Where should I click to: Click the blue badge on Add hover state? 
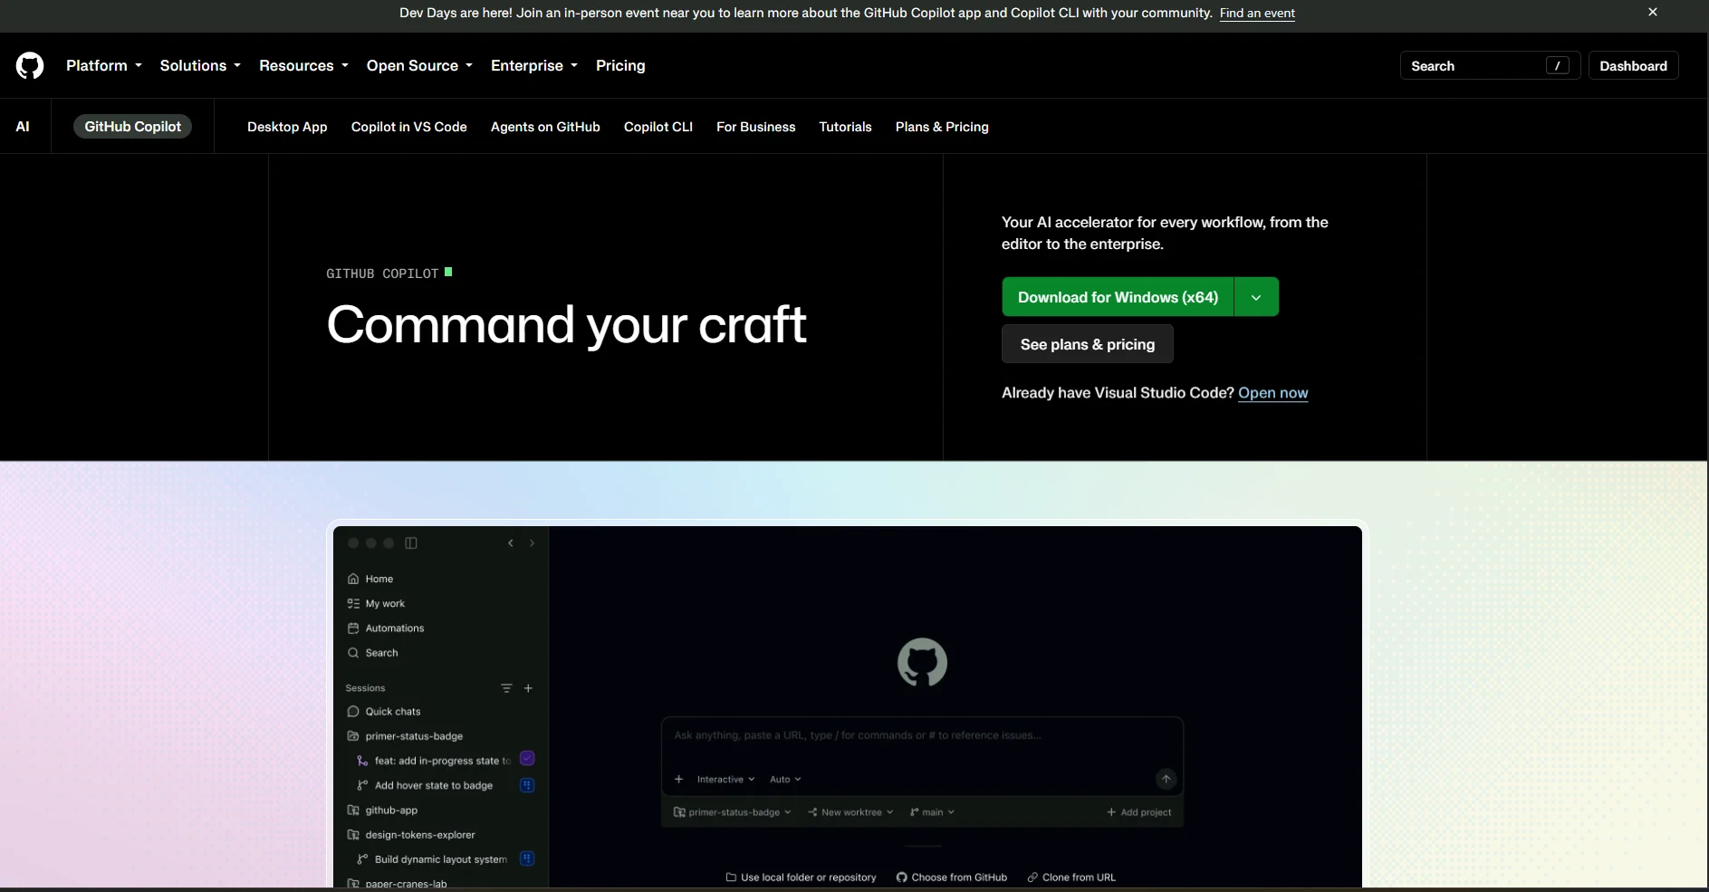coord(527,785)
